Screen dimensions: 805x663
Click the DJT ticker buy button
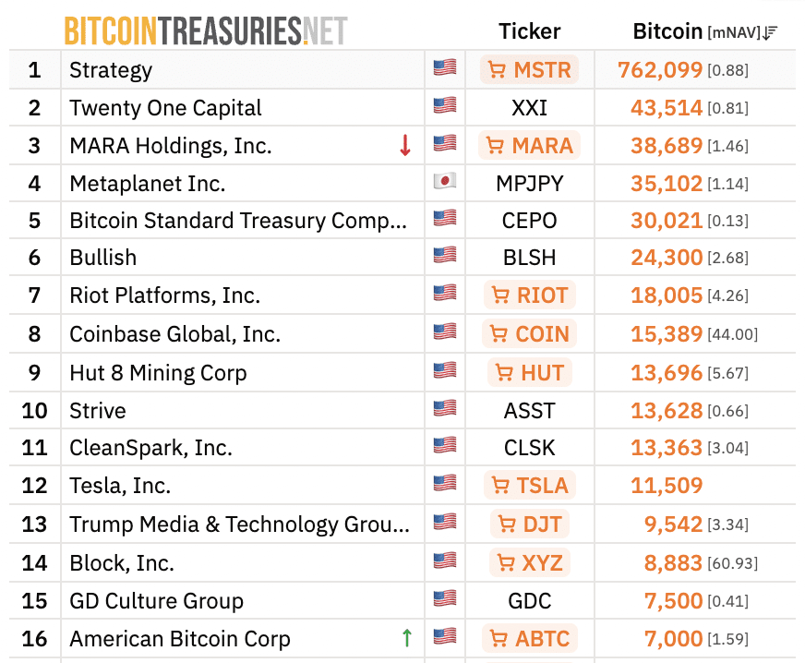point(530,524)
